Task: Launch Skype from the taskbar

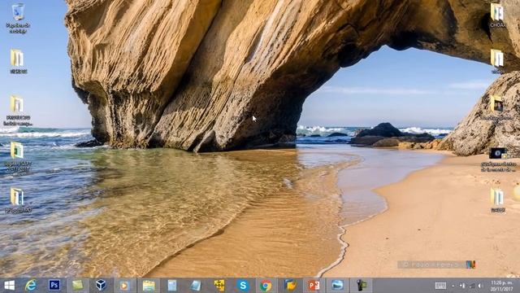Action: coord(243,286)
